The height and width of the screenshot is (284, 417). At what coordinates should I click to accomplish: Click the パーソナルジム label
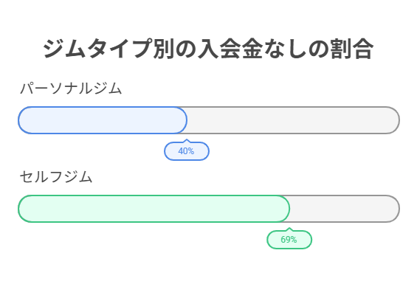click(71, 89)
